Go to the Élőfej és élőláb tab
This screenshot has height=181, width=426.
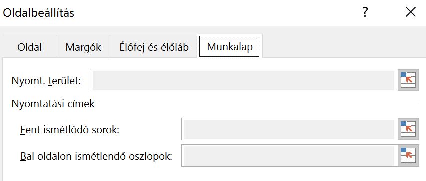pos(154,47)
